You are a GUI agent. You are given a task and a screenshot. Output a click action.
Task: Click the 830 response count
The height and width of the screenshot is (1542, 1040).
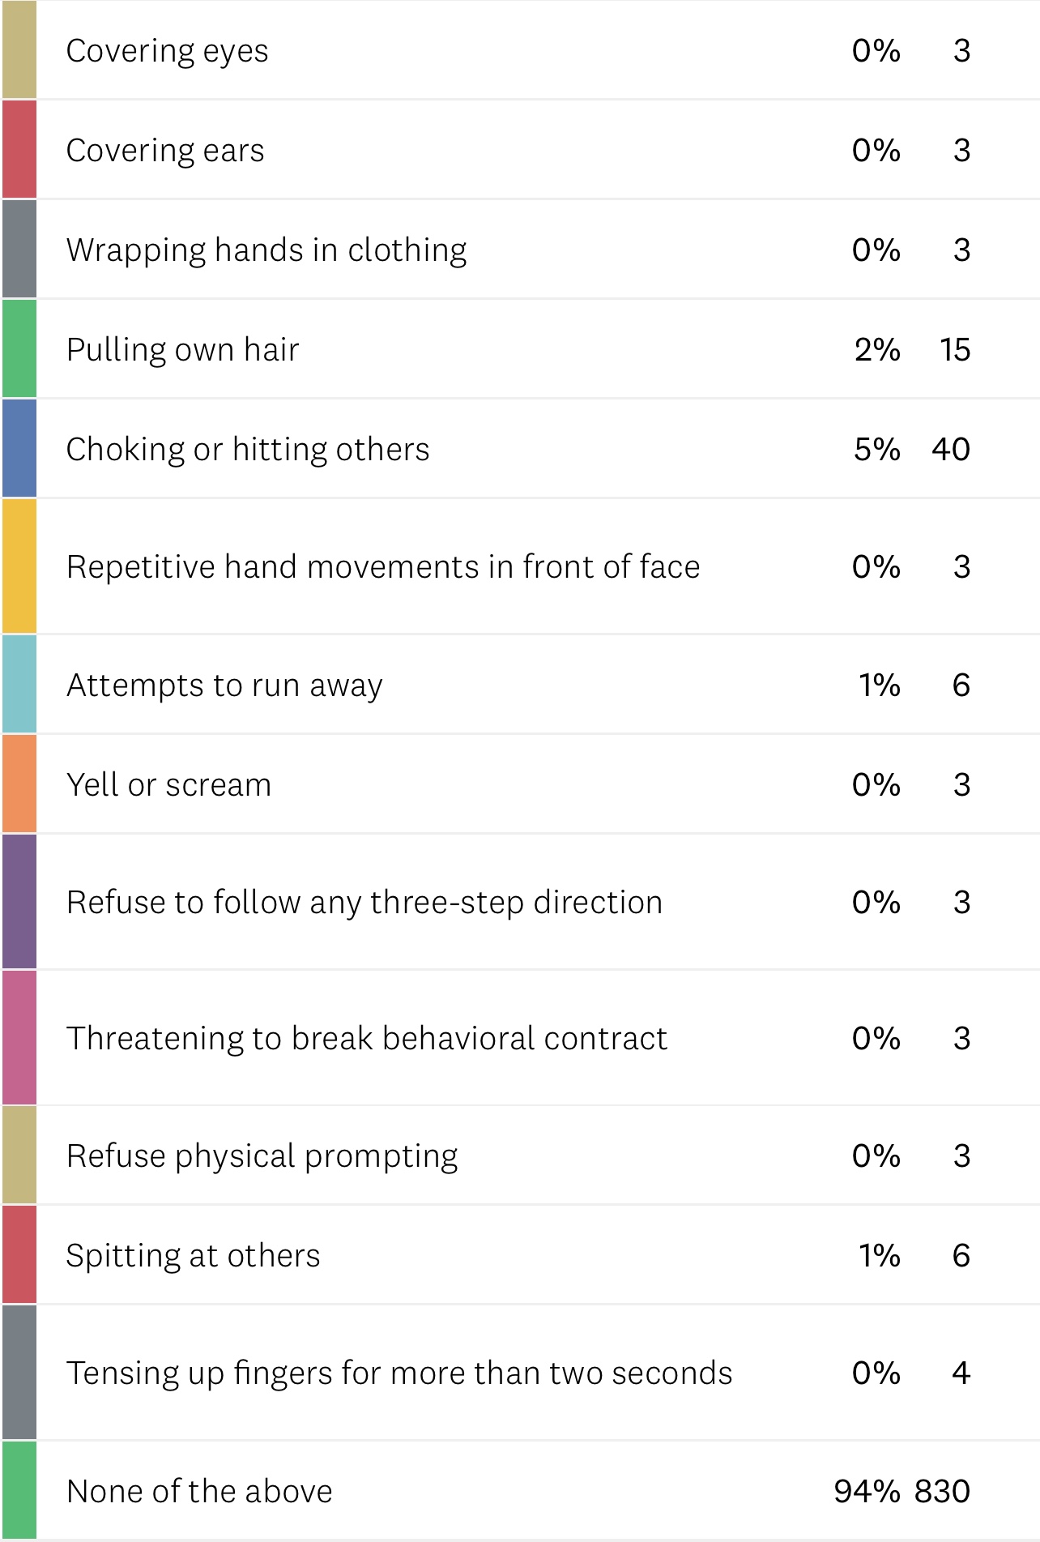point(942,1492)
